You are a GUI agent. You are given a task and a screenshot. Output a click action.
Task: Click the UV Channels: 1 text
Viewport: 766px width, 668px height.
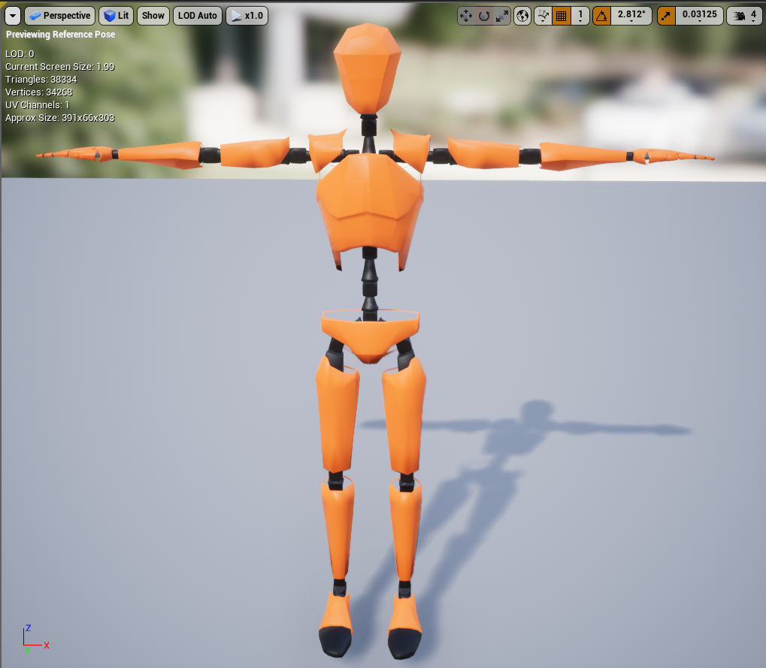coord(37,104)
